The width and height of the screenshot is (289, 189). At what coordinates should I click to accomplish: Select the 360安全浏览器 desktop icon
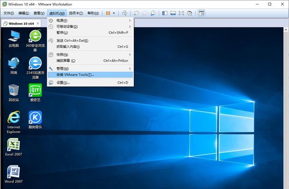tap(35, 41)
